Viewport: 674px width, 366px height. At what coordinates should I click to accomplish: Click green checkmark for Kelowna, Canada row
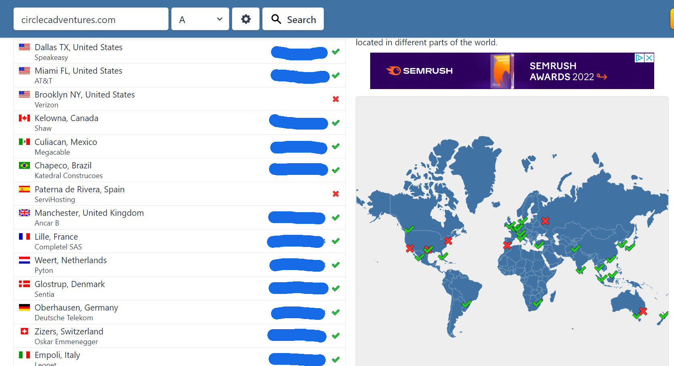coord(335,123)
